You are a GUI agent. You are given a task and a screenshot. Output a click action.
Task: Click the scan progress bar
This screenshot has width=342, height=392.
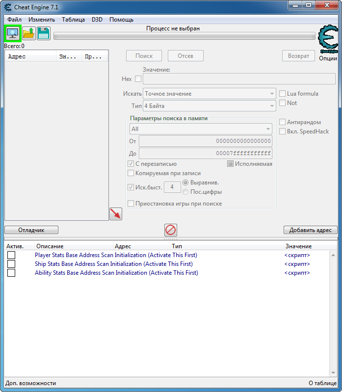[x=184, y=36]
